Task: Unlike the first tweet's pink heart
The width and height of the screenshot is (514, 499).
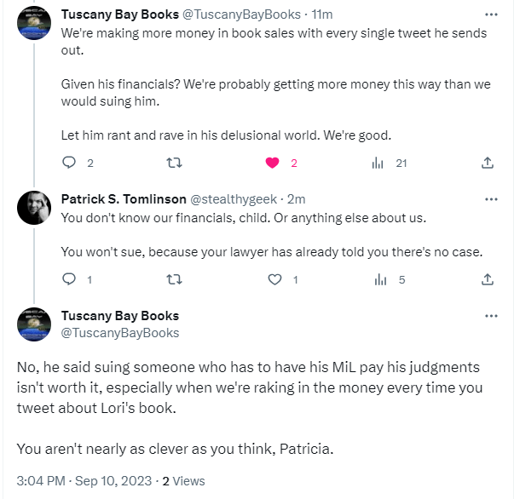Action: (273, 163)
